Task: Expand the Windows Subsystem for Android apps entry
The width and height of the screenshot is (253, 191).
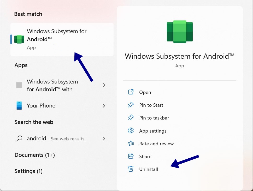Action: point(104,85)
